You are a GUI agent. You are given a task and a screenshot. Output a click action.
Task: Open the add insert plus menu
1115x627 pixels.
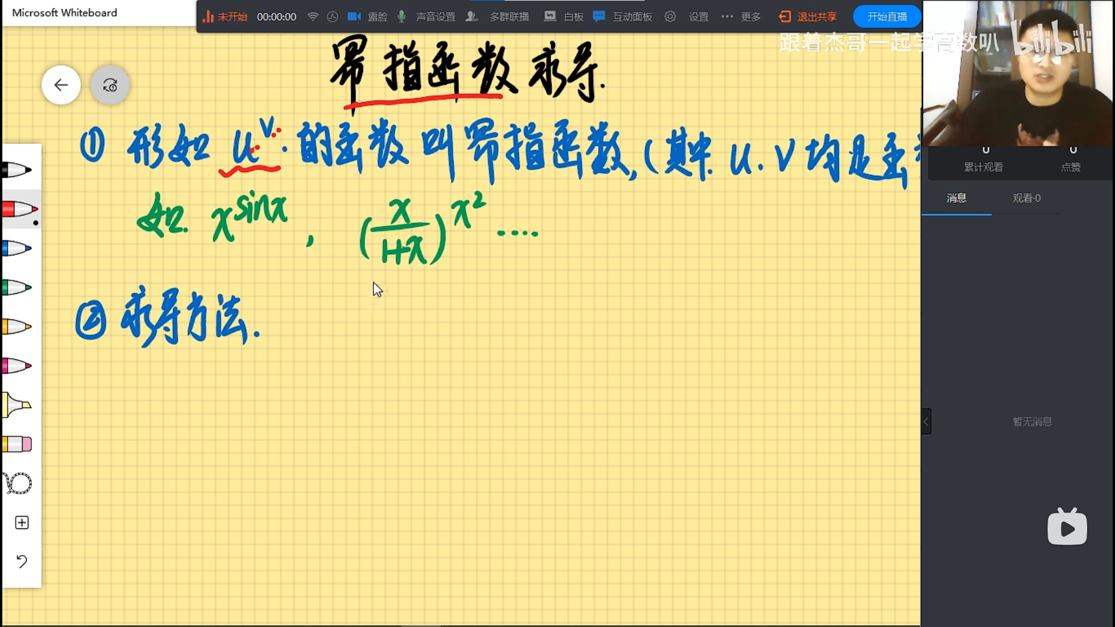point(21,522)
